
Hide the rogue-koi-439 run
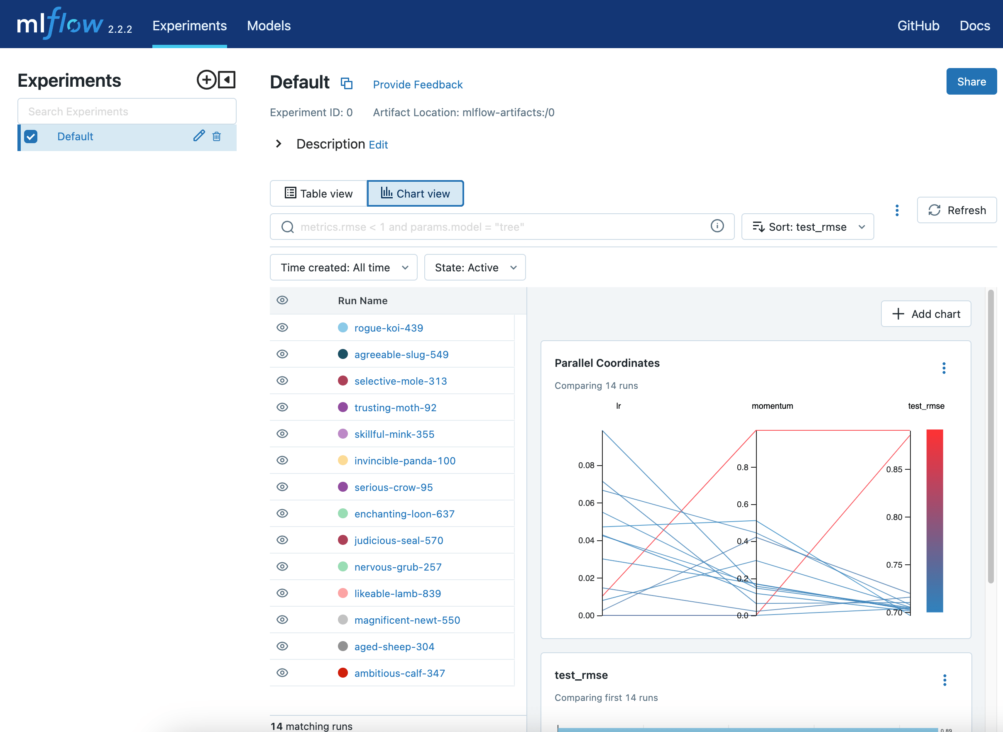coord(282,327)
